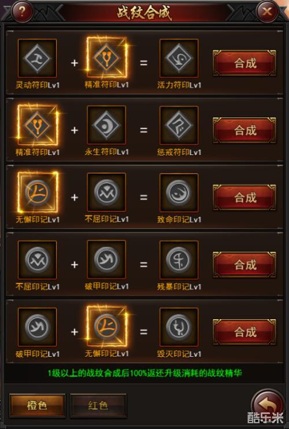
Task: Click 合成 button for 活力符印
Action: coord(244,63)
